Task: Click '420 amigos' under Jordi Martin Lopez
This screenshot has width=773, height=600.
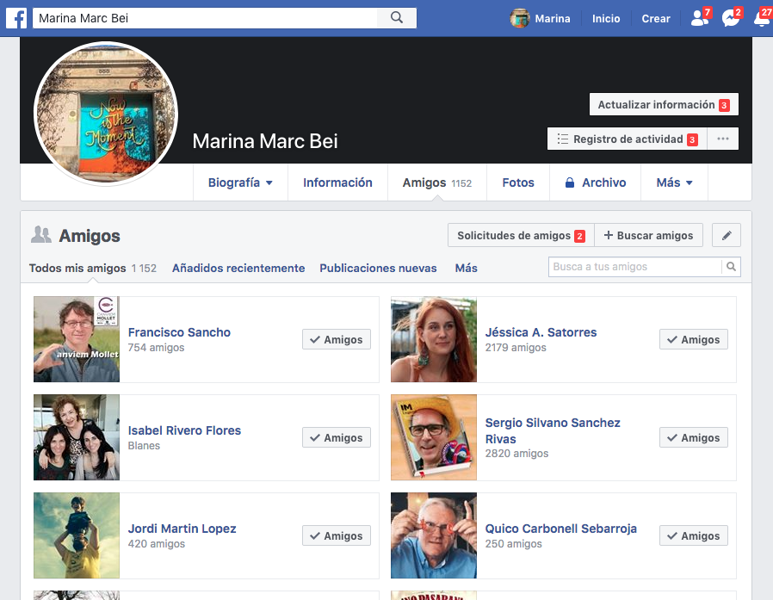Action: 157,544
